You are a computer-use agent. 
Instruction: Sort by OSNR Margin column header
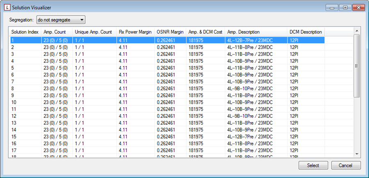[x=170, y=32]
